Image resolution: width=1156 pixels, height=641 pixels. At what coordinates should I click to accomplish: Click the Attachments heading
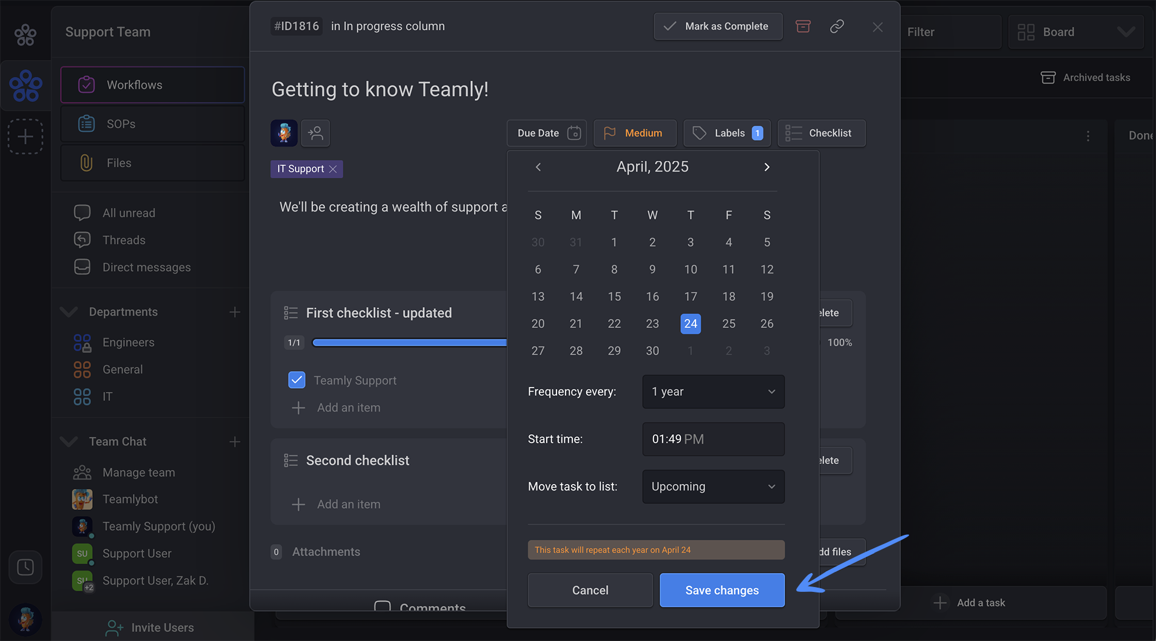(326, 552)
